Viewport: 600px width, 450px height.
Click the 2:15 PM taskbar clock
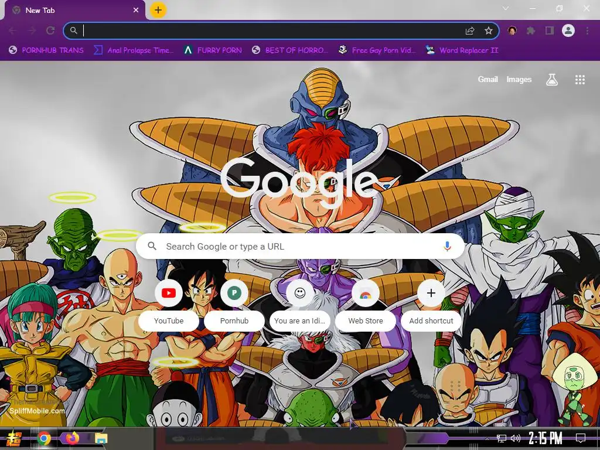pyautogui.click(x=545, y=438)
